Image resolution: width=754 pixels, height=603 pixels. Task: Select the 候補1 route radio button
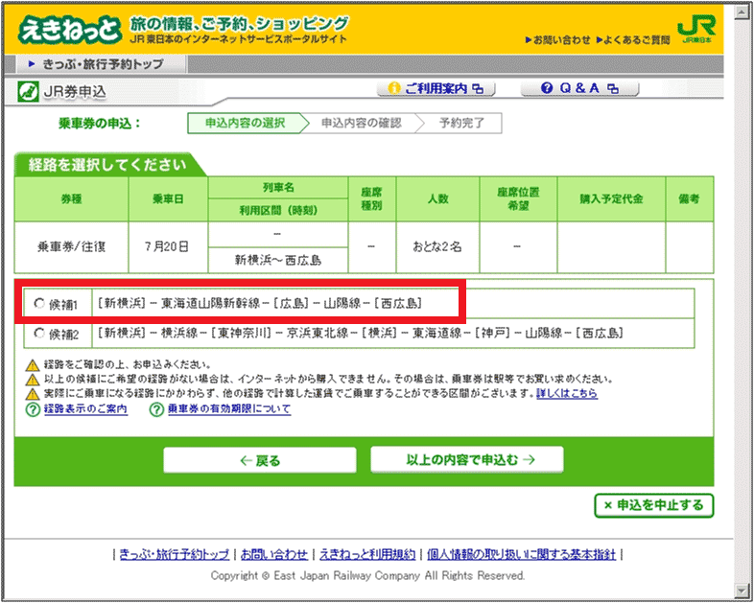[38, 304]
